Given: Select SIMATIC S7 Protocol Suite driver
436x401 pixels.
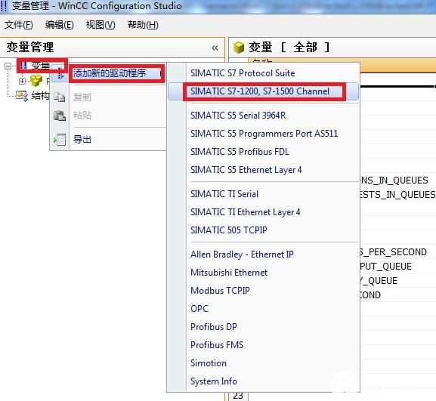Looking at the screenshot, I should pyautogui.click(x=243, y=73).
